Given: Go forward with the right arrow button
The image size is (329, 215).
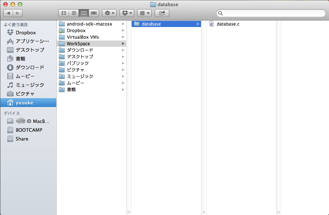Looking at the screenshot, I should (x=18, y=13).
